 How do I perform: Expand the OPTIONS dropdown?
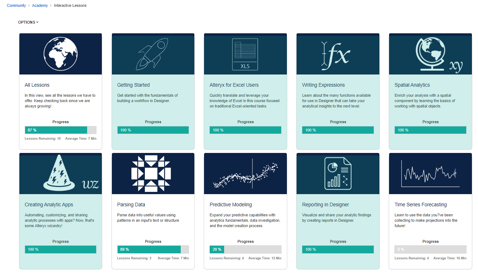point(28,22)
